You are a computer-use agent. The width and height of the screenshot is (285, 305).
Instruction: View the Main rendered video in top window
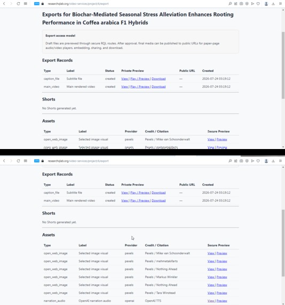[124, 87]
